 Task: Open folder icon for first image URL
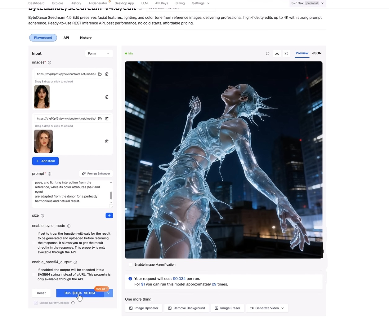coord(100,74)
